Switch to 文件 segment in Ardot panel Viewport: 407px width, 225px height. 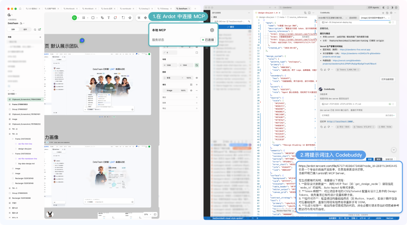pos(13,30)
